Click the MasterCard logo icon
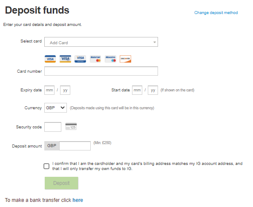The image size is (253, 207). pos(95,59)
